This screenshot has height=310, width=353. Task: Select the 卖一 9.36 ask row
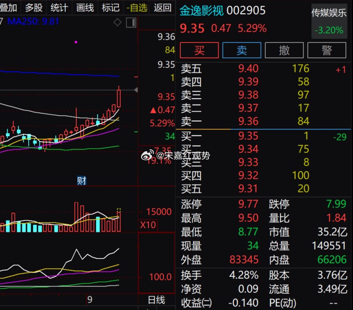click(263, 121)
